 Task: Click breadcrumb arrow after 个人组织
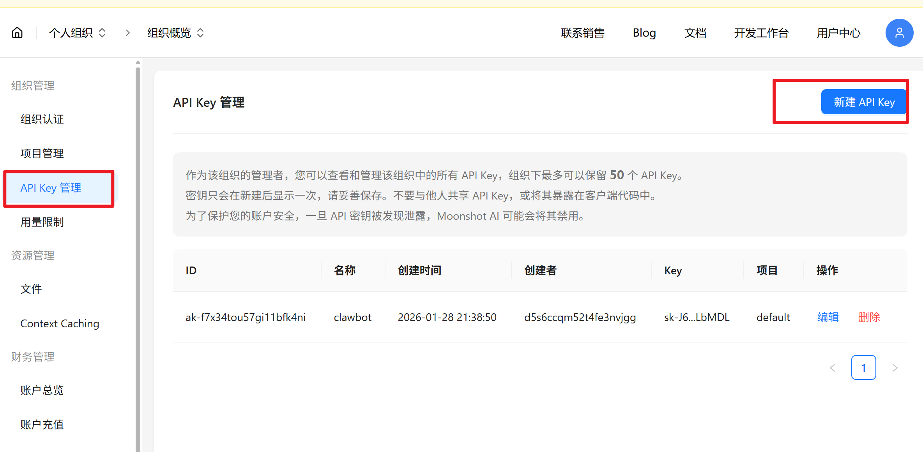coord(127,33)
